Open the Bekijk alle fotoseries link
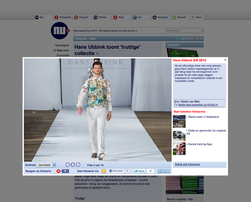The width and height of the screenshot is (251, 202). [x=187, y=165]
